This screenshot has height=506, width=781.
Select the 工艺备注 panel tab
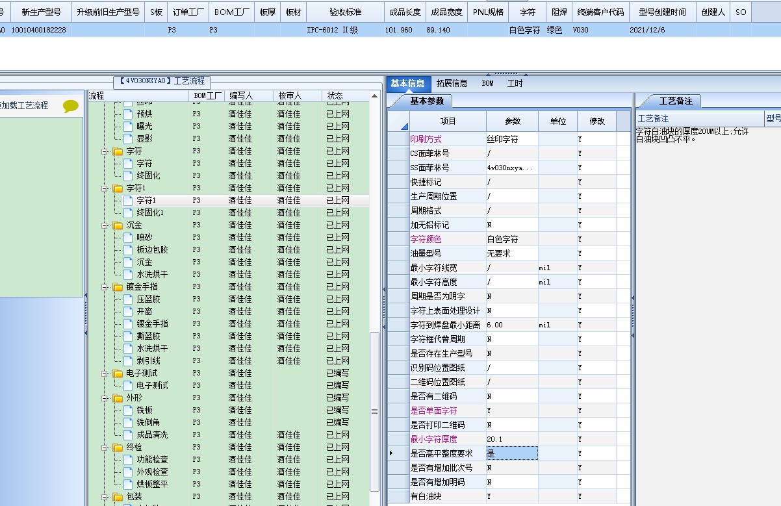[x=676, y=101]
